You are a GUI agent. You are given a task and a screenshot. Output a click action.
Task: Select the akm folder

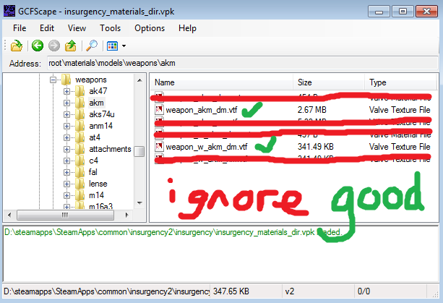click(96, 103)
